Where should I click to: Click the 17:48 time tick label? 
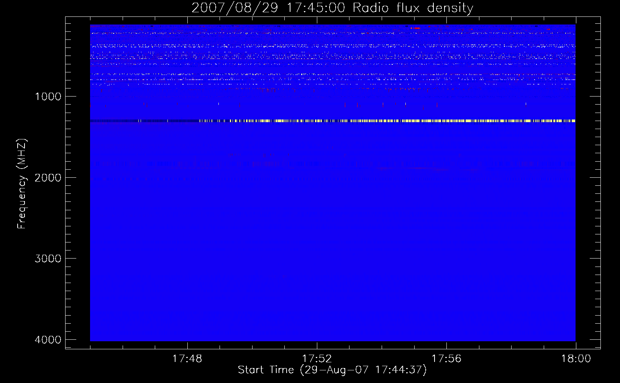[187, 359]
